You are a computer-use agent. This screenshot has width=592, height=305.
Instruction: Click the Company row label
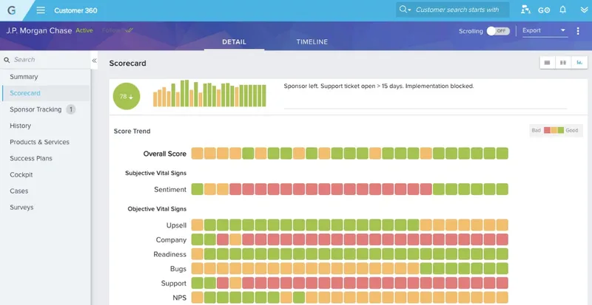pyautogui.click(x=171, y=240)
